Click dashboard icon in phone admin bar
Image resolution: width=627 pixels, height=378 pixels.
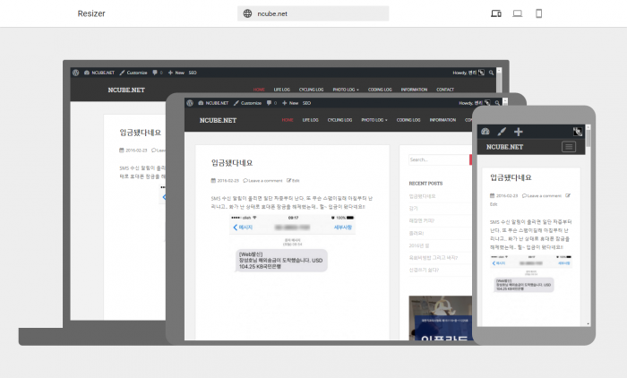point(485,132)
